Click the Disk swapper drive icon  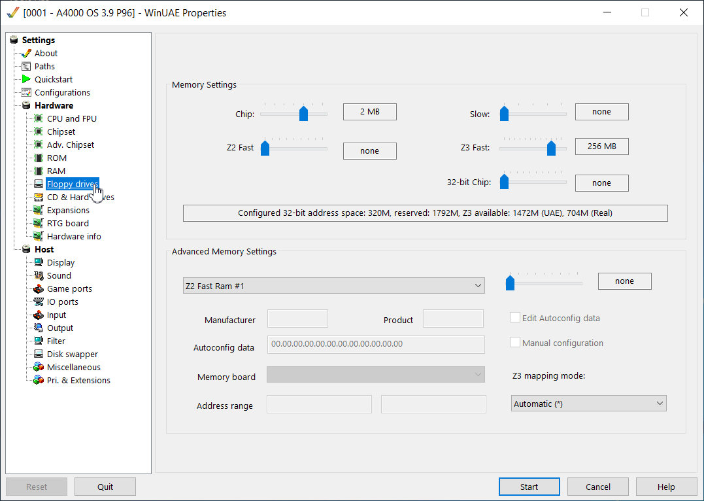[39, 354]
